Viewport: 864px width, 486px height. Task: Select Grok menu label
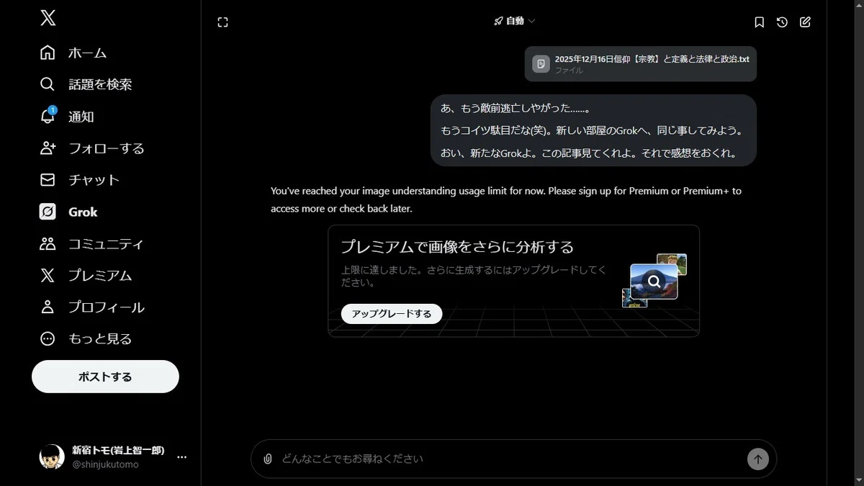click(x=83, y=212)
